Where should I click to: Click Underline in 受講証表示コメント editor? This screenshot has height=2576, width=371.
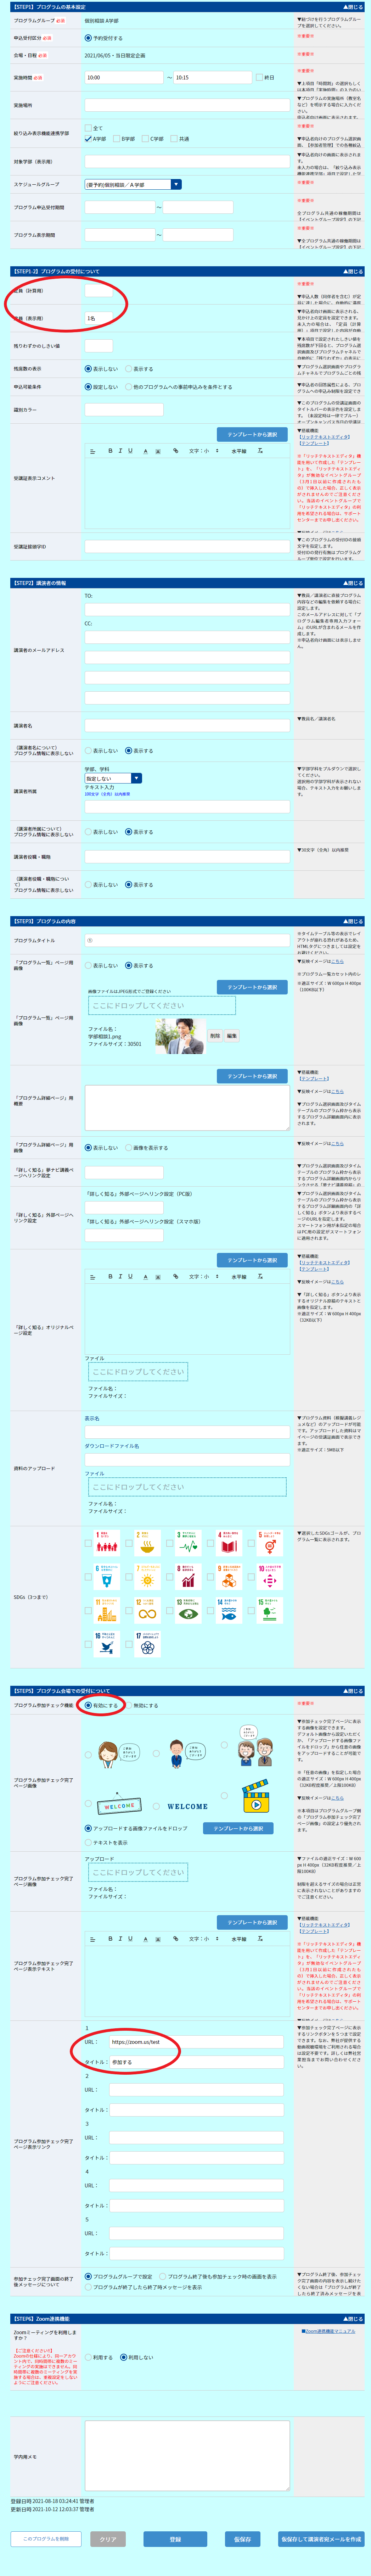coord(130,451)
